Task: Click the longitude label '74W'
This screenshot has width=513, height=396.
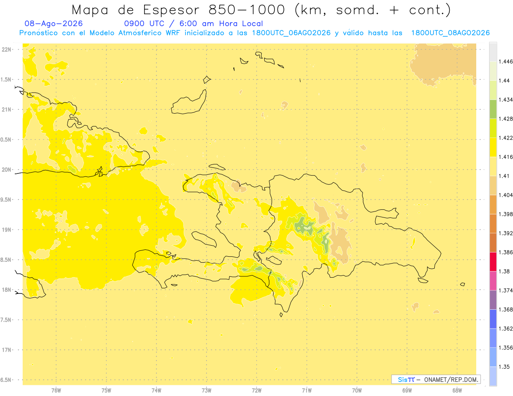Action: pos(156,390)
